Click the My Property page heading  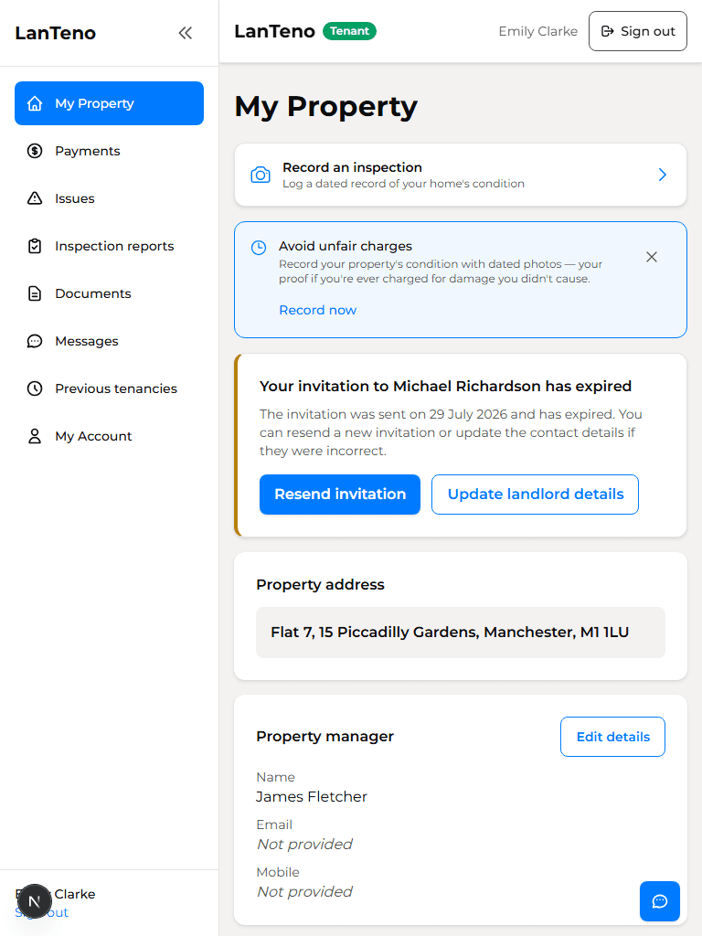(326, 107)
